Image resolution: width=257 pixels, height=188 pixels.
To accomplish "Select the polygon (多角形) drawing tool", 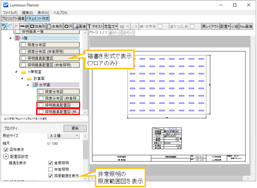I will (55, 27).
